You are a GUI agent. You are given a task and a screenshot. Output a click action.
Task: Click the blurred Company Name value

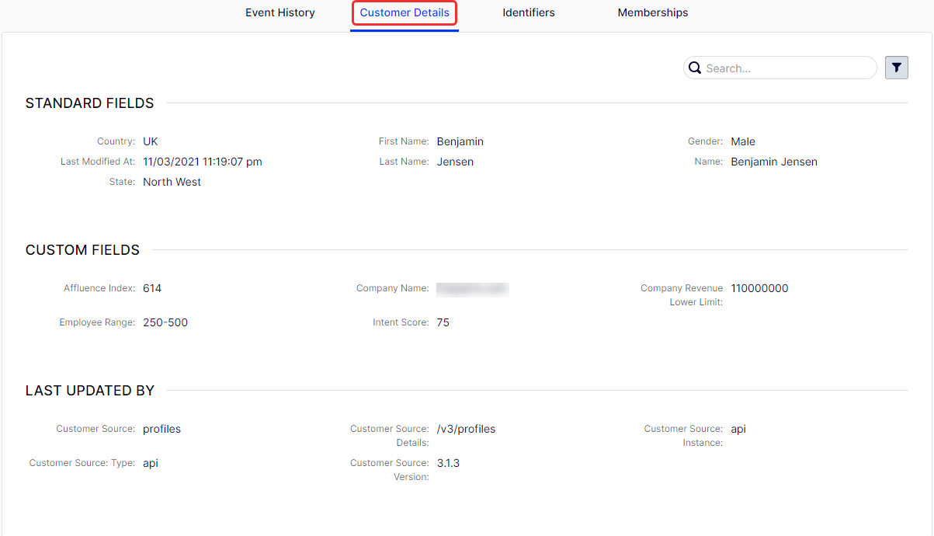tap(472, 288)
